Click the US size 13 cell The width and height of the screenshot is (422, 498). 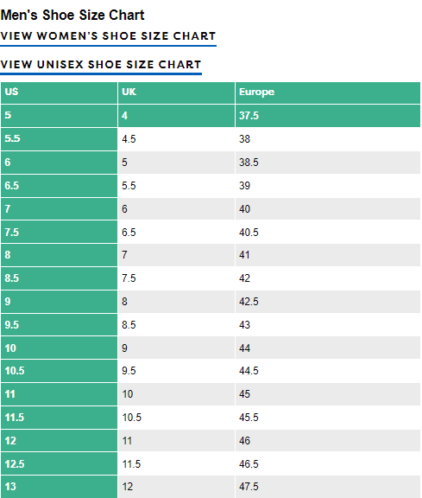[x=59, y=487]
